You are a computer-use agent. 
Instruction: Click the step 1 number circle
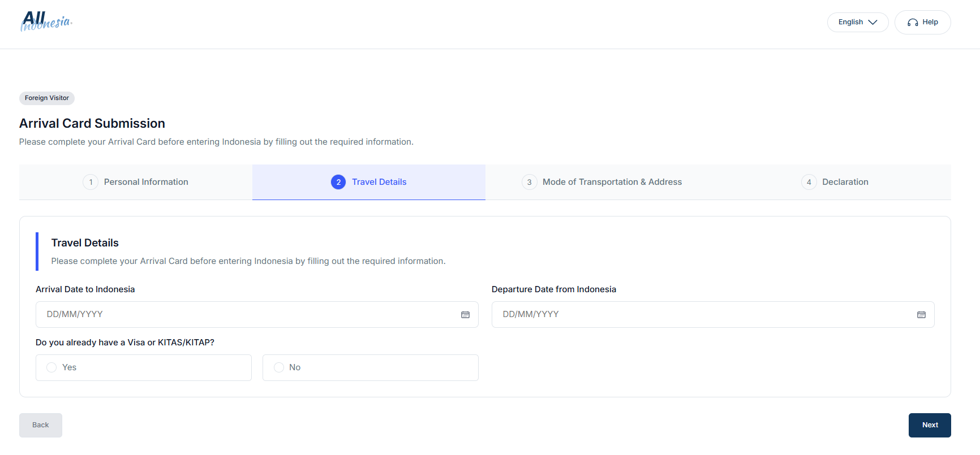click(91, 182)
